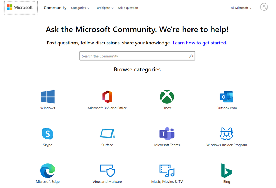
Task: Expand the Participate dropdown menu
Action: tap(105, 8)
